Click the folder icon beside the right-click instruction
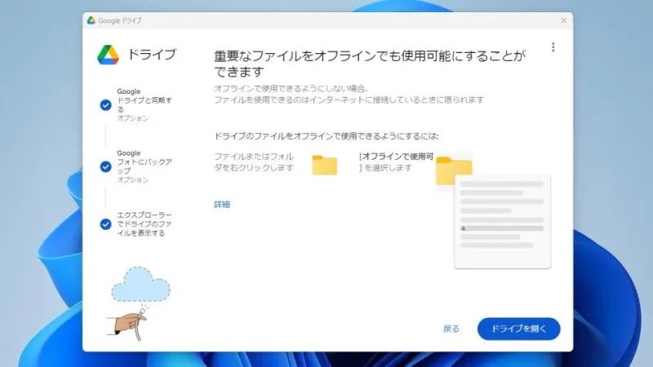This screenshot has height=367, width=653. click(x=324, y=165)
